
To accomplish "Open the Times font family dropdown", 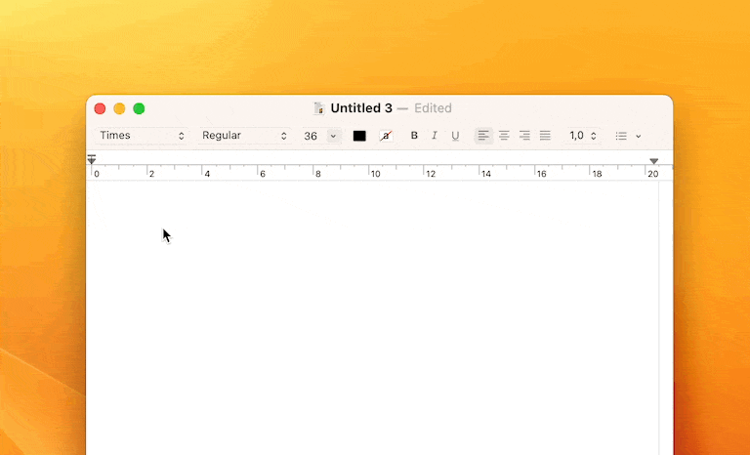I will (x=142, y=136).
